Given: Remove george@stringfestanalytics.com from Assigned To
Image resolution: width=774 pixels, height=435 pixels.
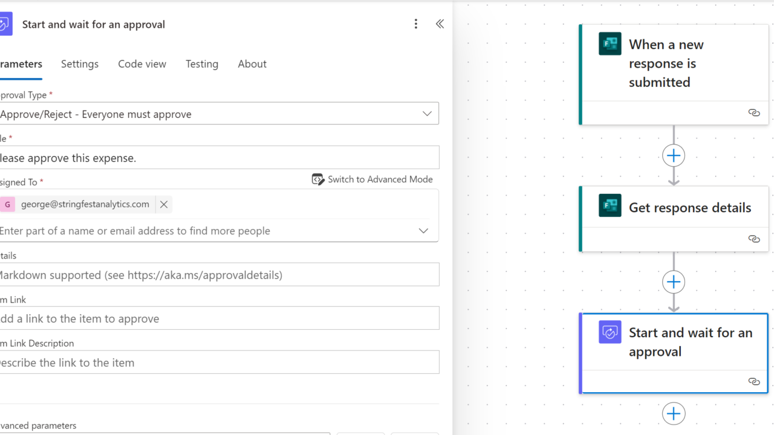Looking at the screenshot, I should (x=164, y=204).
